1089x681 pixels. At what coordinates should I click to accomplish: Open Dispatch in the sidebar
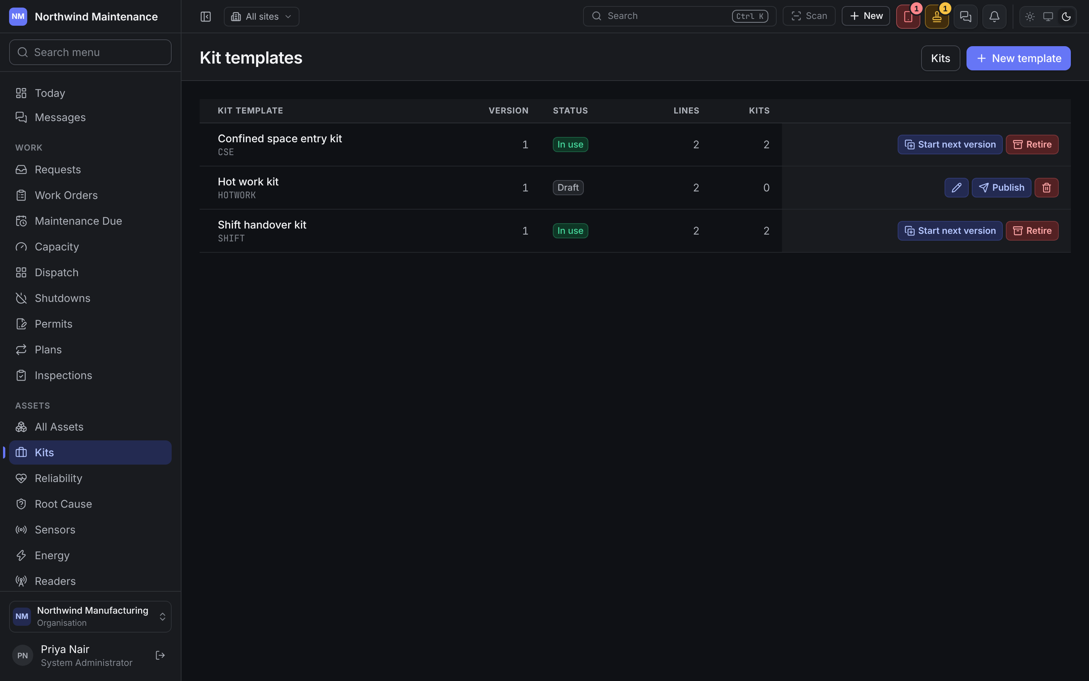(90, 272)
